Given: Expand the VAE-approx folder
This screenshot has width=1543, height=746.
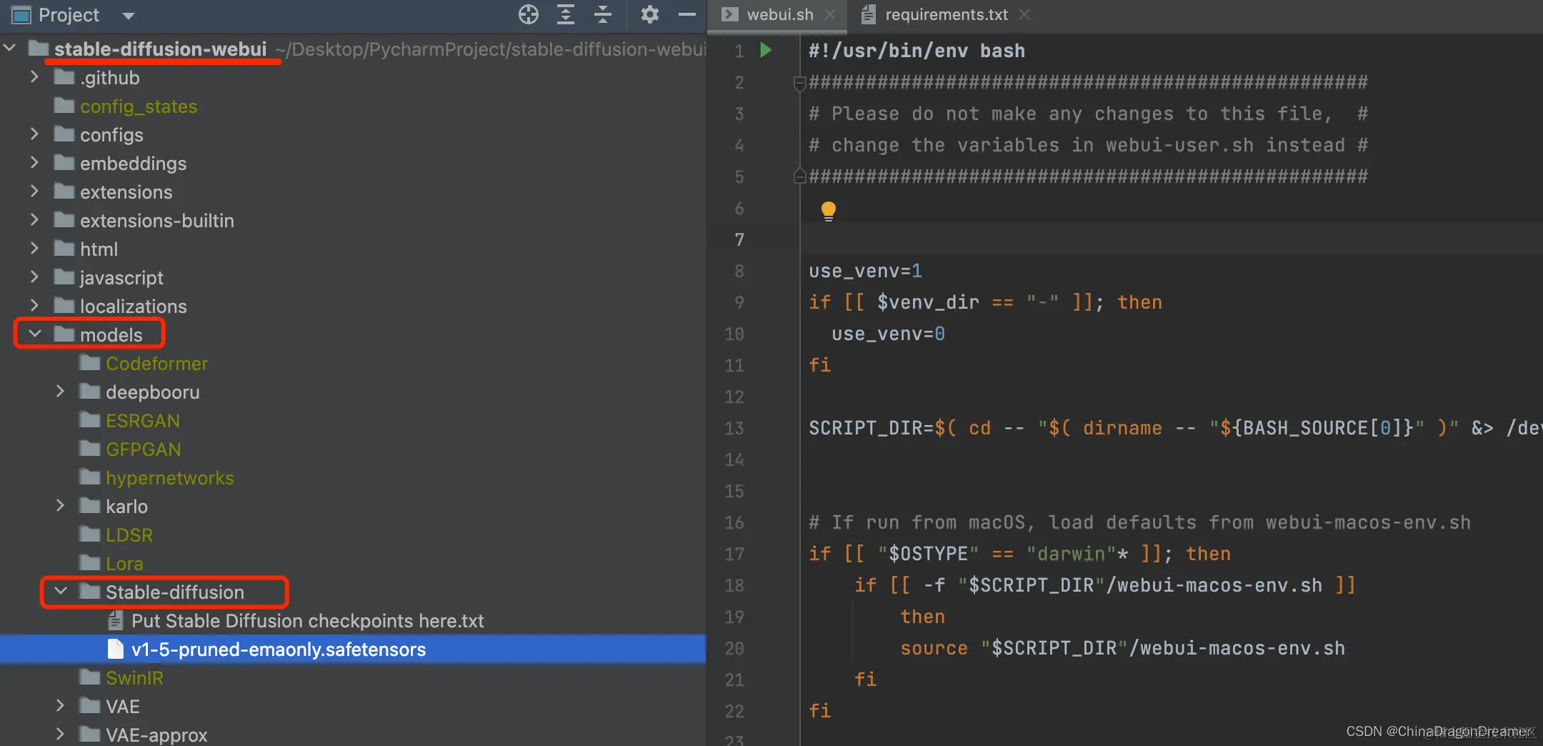Looking at the screenshot, I should [60, 735].
